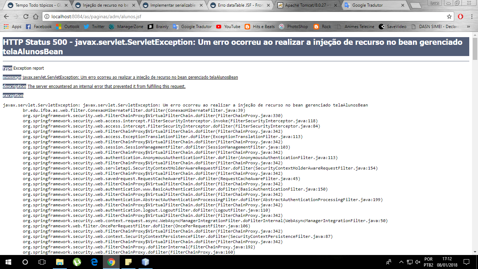This screenshot has height=269, width=478.
Task: Open the Twitter bookmark
Action: tap(94, 27)
